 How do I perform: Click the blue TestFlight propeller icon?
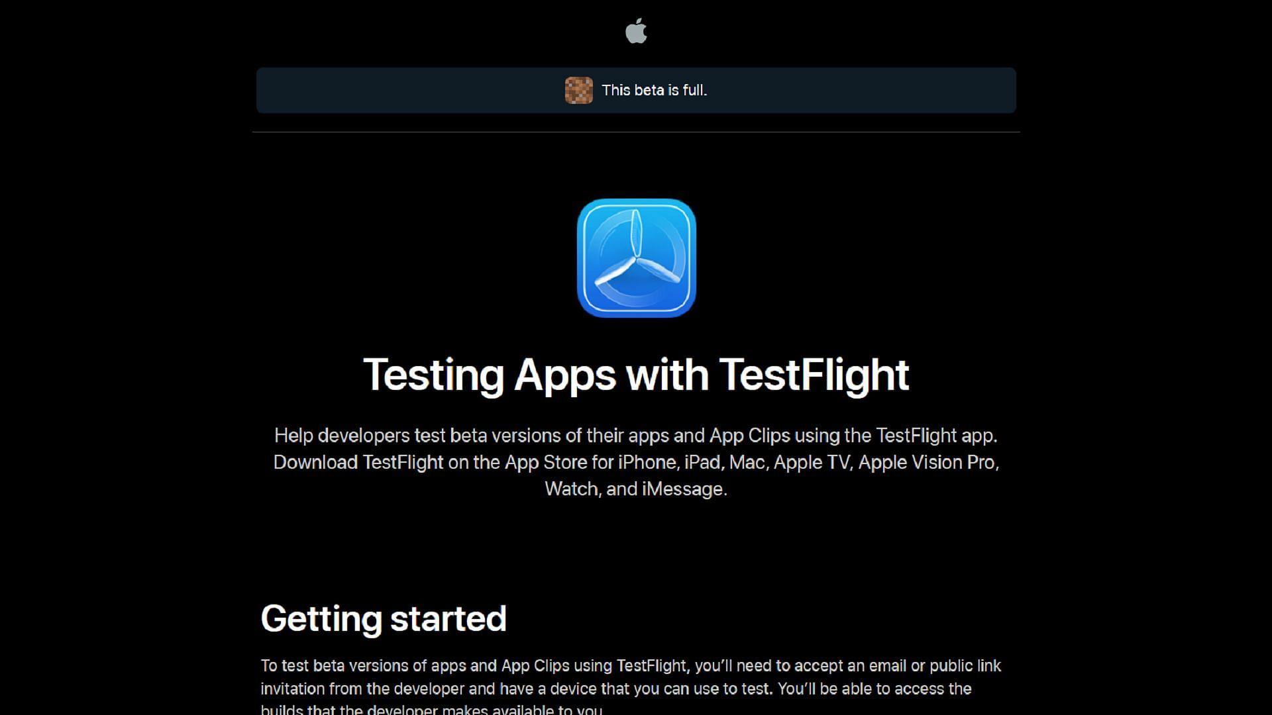(x=636, y=258)
